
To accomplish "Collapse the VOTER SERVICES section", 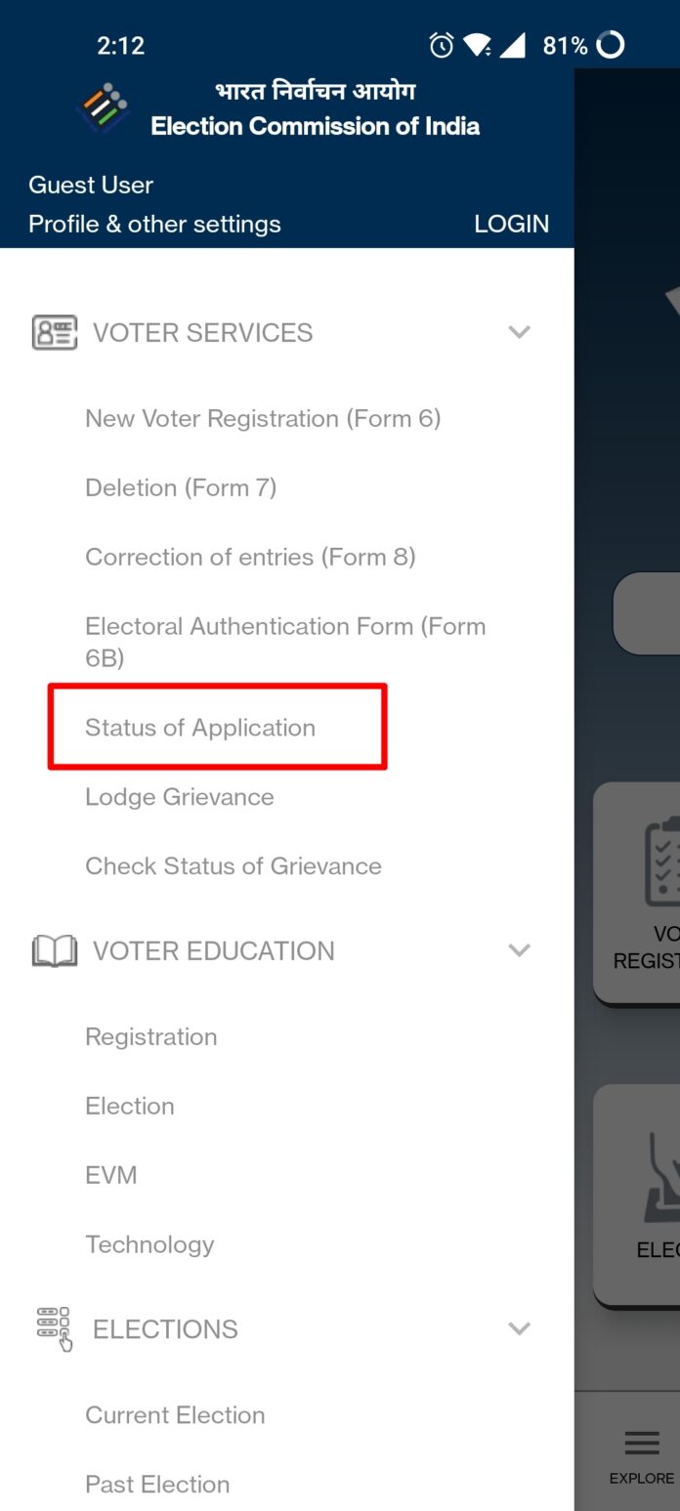I will [519, 332].
